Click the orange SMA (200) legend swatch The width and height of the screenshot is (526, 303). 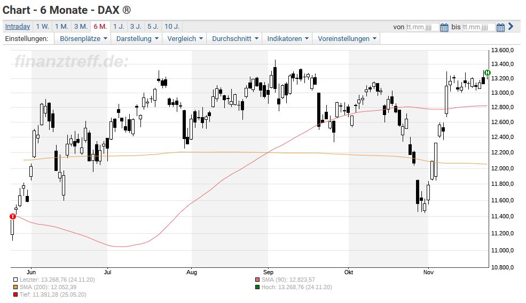(15, 287)
